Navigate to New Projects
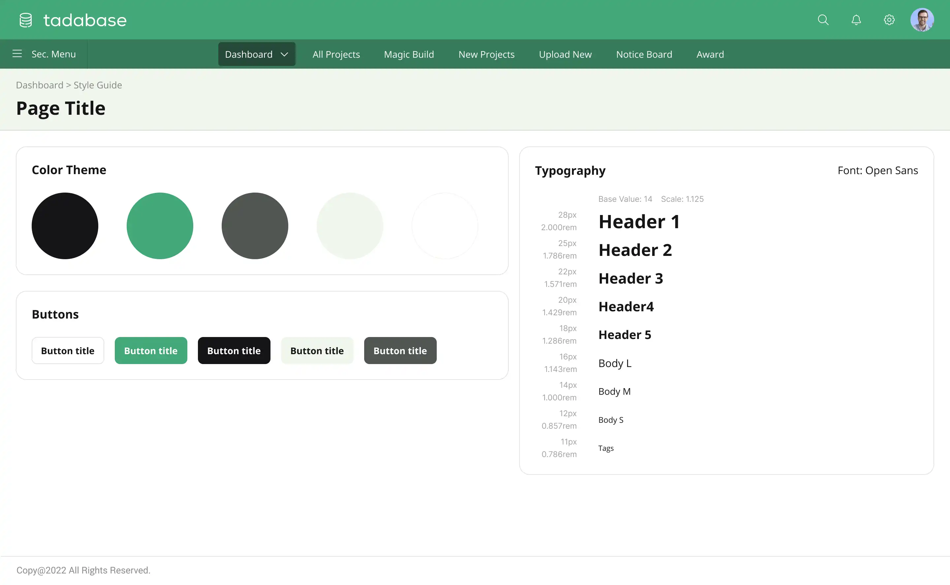 point(486,54)
